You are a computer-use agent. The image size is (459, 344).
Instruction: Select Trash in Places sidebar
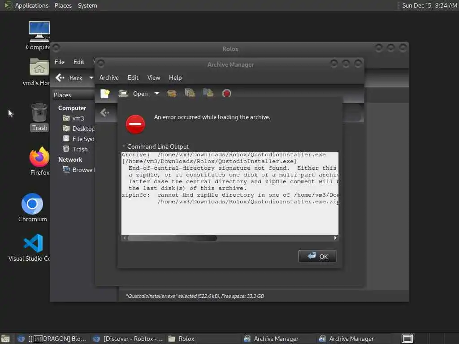click(x=75, y=149)
